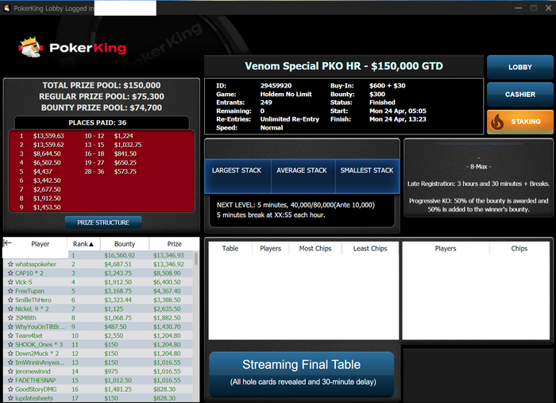Click the star by ImWinninAnywa...
The height and width of the screenshot is (403, 556).
pos(10,362)
